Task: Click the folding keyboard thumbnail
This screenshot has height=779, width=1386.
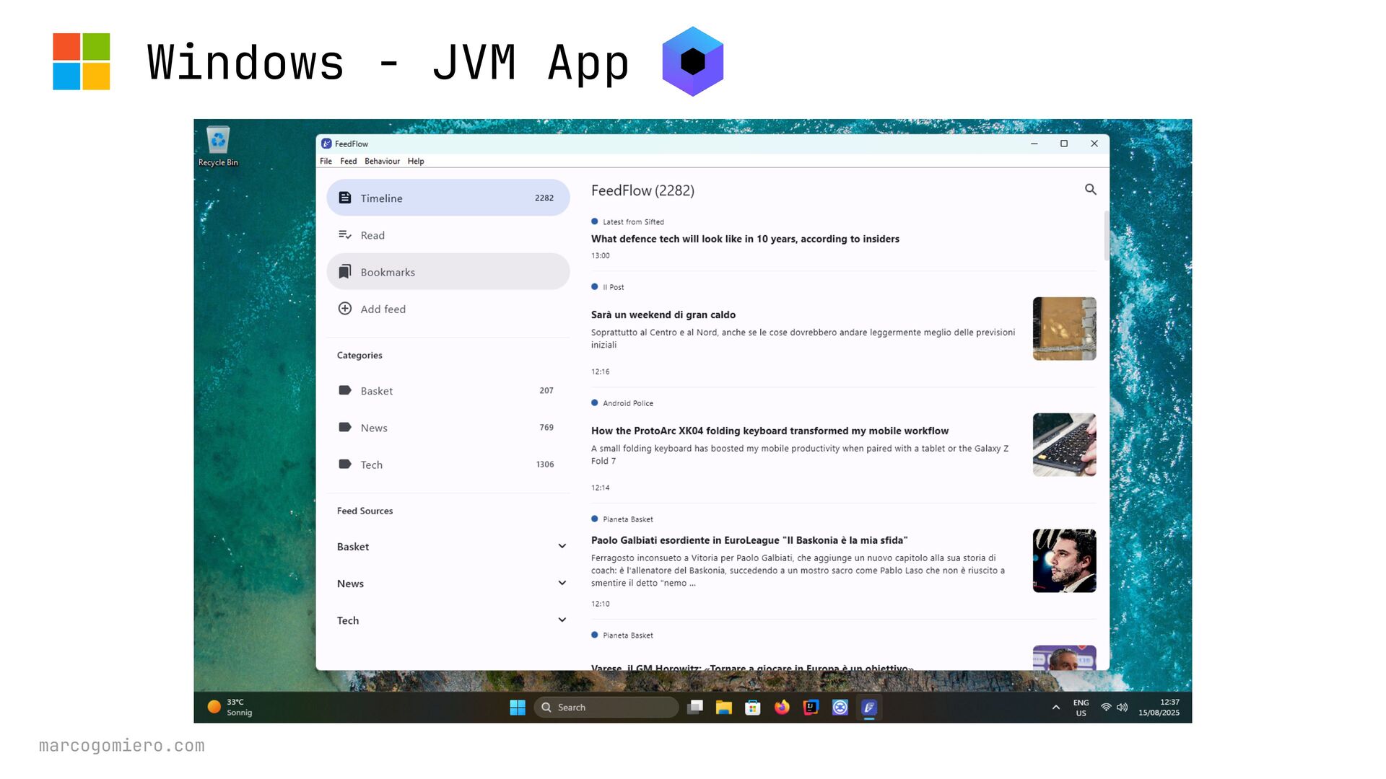Action: coord(1064,445)
